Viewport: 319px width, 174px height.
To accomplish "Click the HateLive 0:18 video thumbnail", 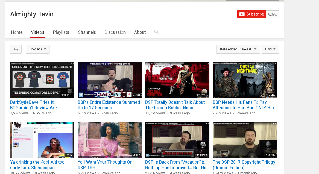I will [x=110, y=80].
